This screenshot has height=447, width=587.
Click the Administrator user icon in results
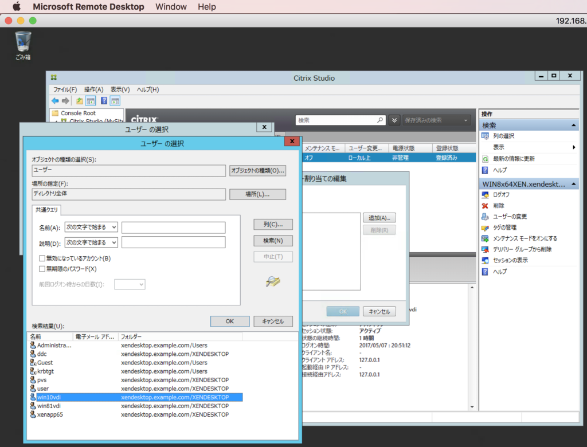[33, 345]
